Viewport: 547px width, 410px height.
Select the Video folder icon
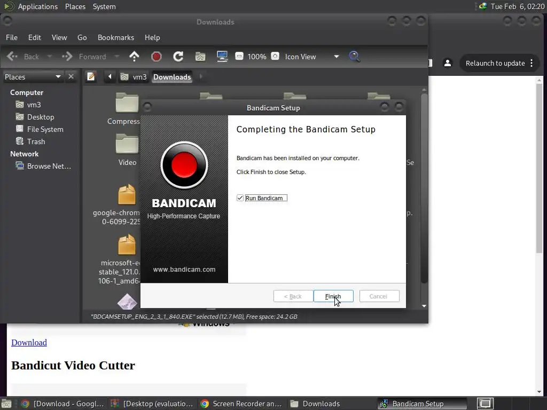(127, 144)
